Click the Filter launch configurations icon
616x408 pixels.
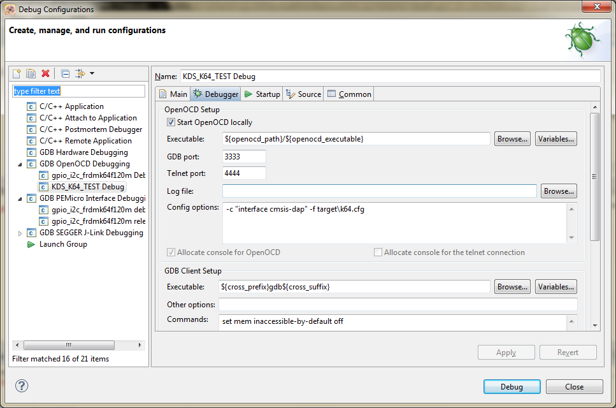pyautogui.click(x=80, y=73)
